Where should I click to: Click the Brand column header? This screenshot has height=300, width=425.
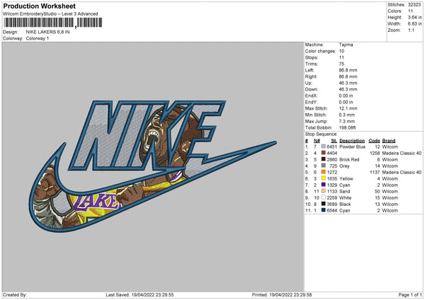389,141
